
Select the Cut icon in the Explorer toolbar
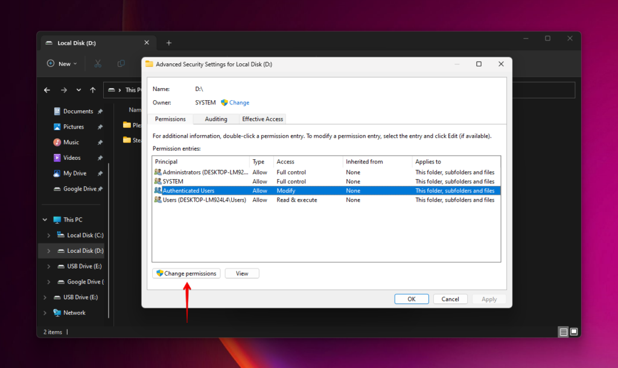coord(97,63)
